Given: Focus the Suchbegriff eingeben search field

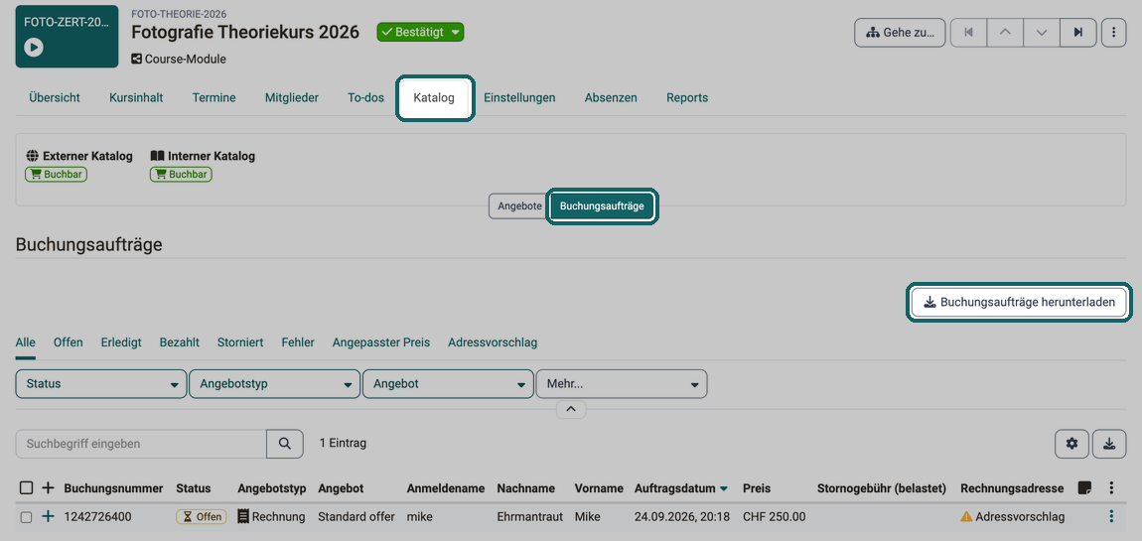Looking at the screenshot, I should [141, 444].
